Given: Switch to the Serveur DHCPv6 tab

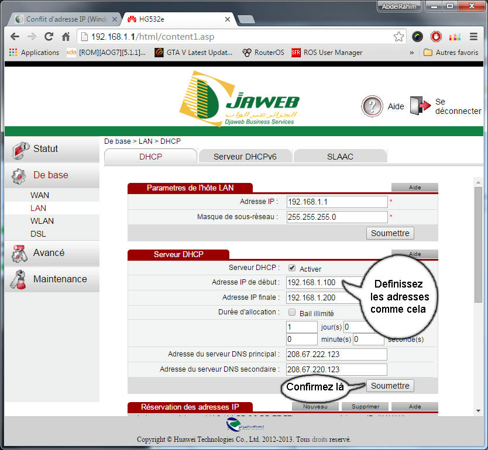Looking at the screenshot, I should 245,156.
